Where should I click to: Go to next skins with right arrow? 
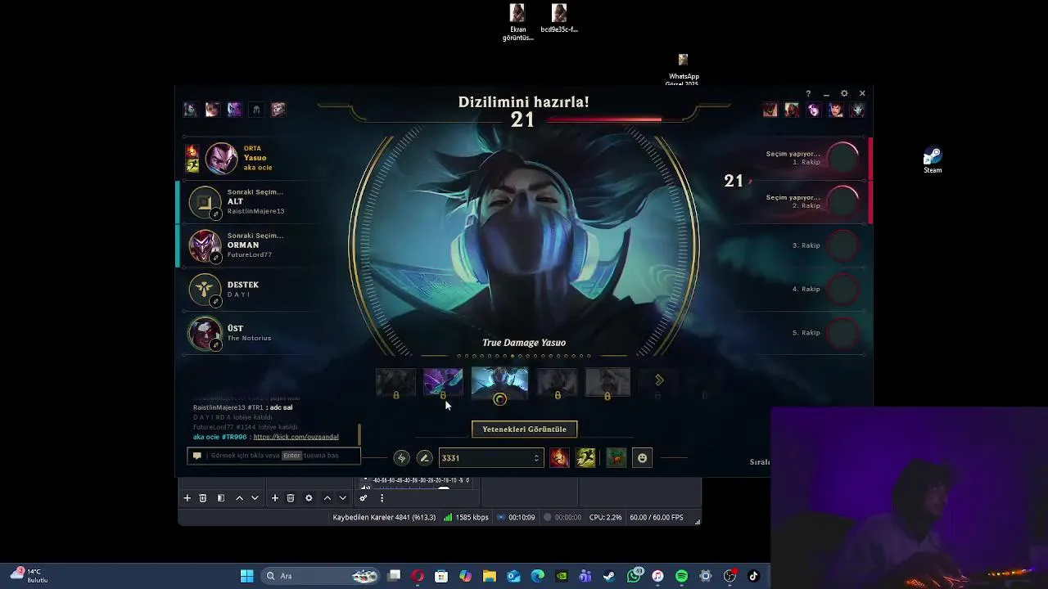pos(659,380)
